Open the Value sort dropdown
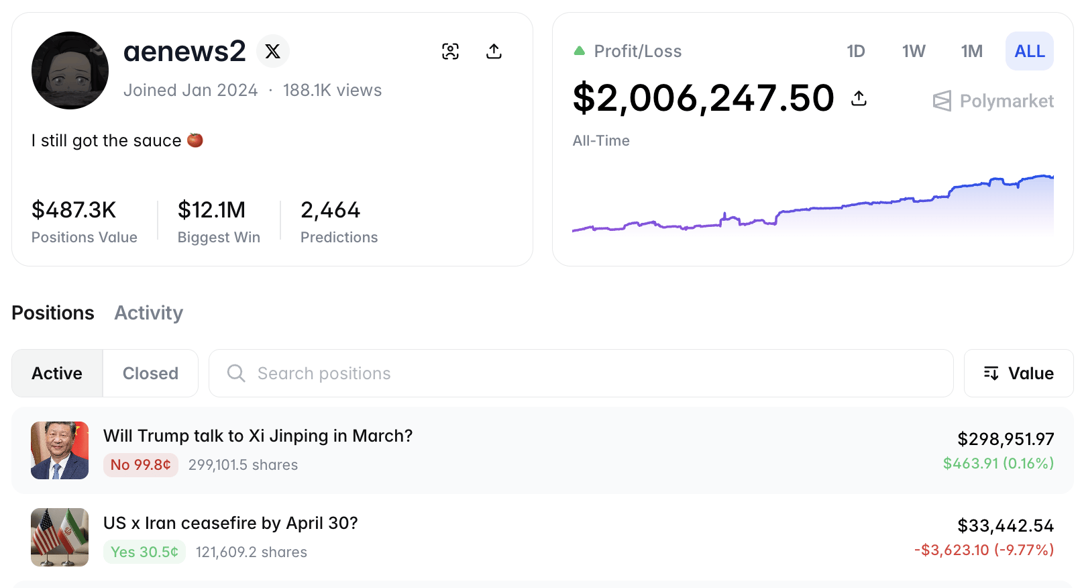Image resolution: width=1080 pixels, height=588 pixels. [x=1018, y=373]
